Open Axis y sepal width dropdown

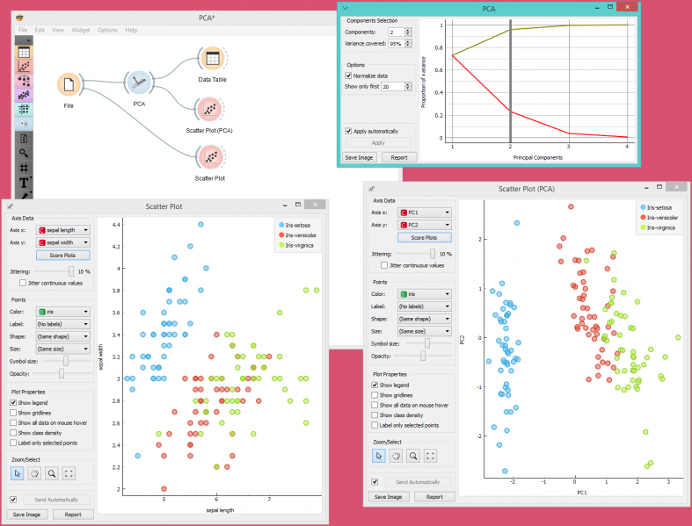point(63,242)
